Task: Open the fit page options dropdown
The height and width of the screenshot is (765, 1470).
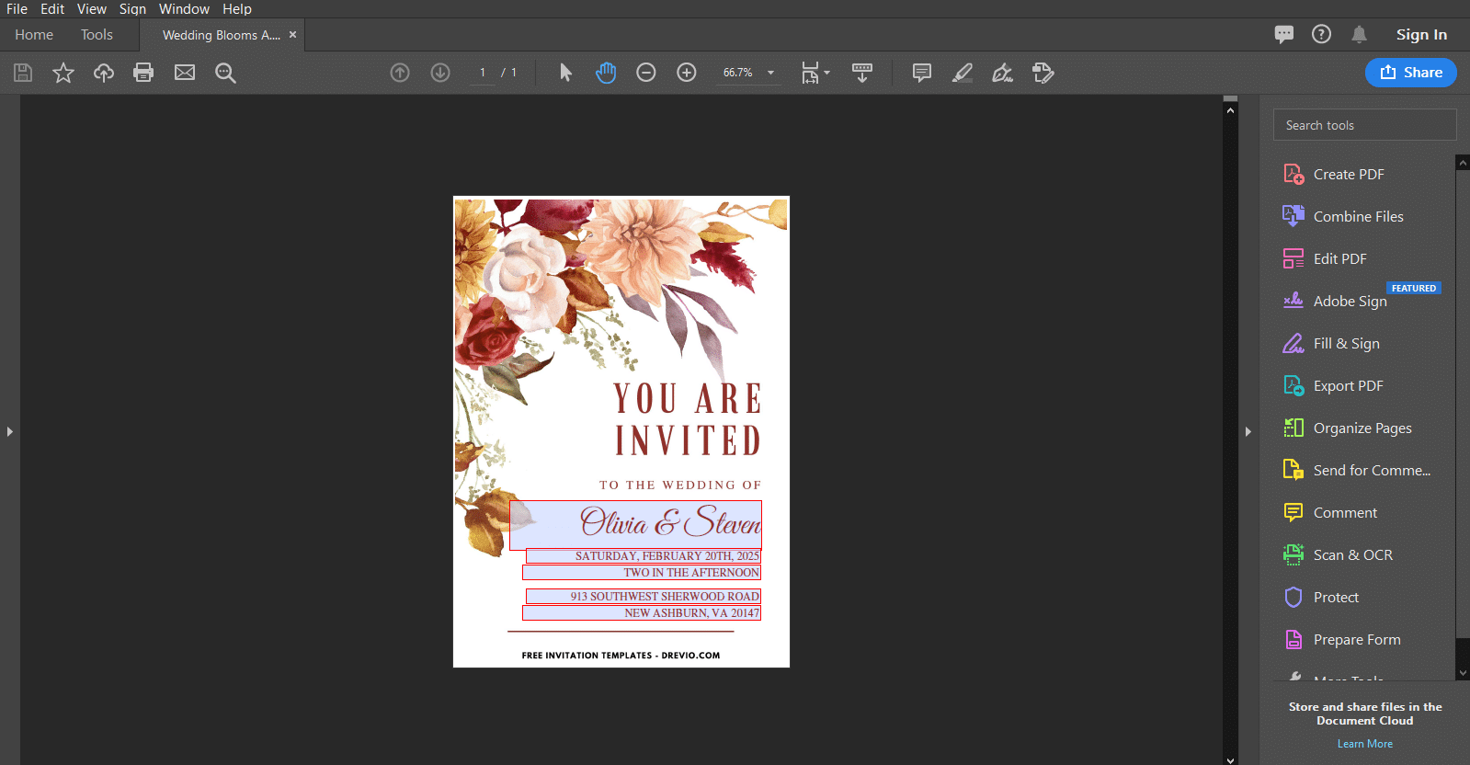Action: tap(815, 73)
